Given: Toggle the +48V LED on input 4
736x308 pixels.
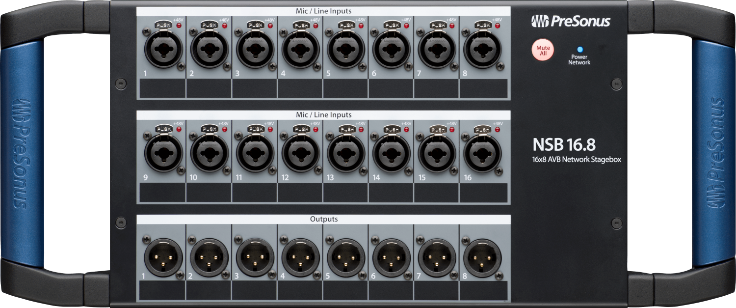Looking at the screenshot, I should 316,25.
